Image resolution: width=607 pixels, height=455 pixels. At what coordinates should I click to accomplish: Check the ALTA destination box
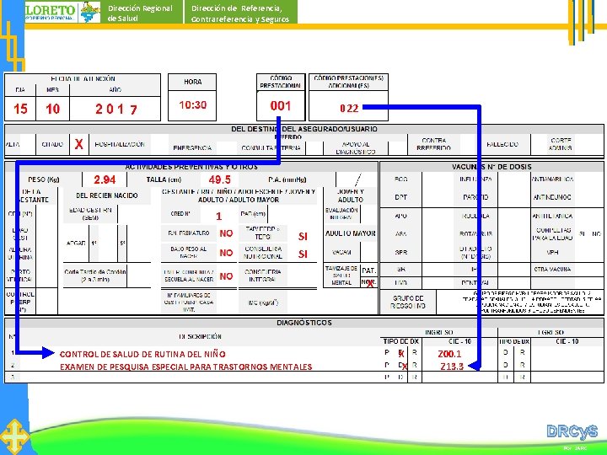click(x=28, y=144)
